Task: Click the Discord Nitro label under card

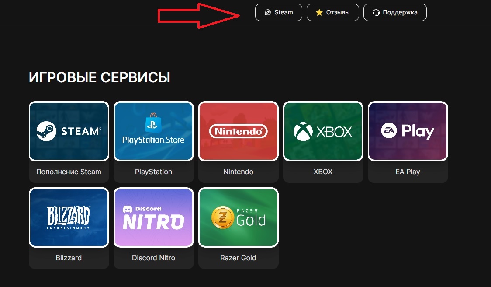Action: click(153, 258)
